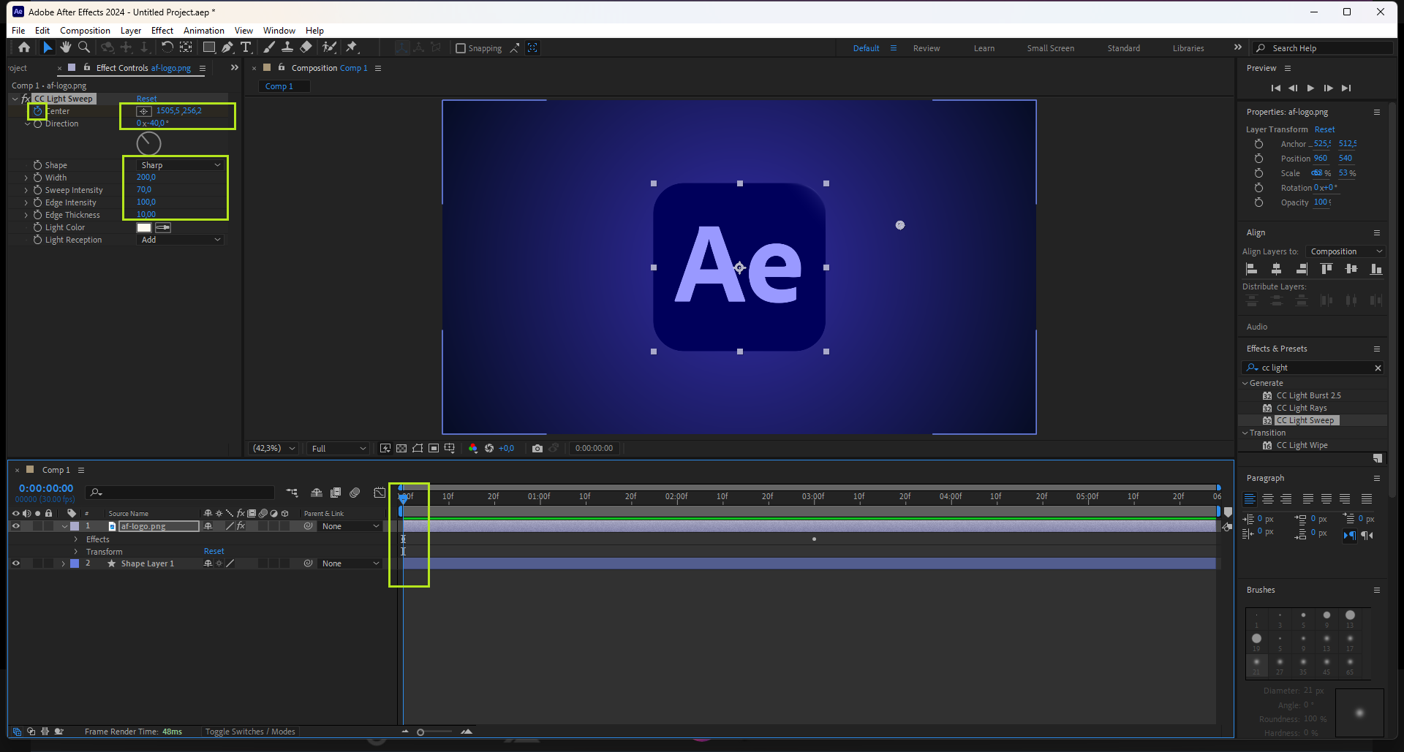Switch to the Learn workspace

984,48
